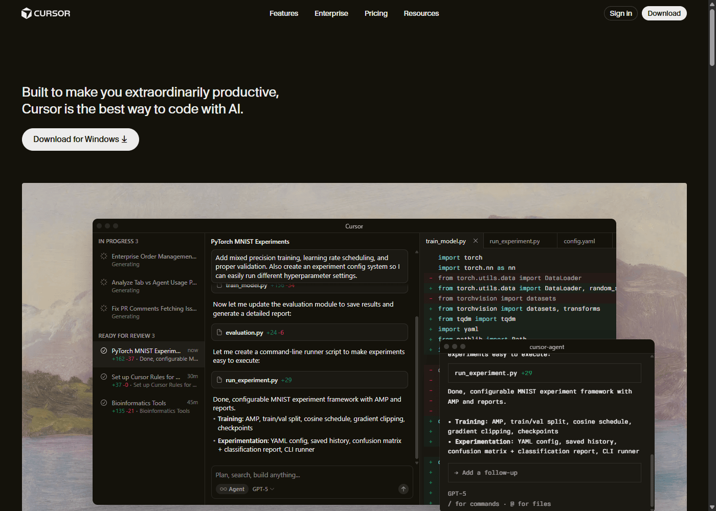Open the Resources menu
Screen dimensions: 716x511
[x=421, y=13]
